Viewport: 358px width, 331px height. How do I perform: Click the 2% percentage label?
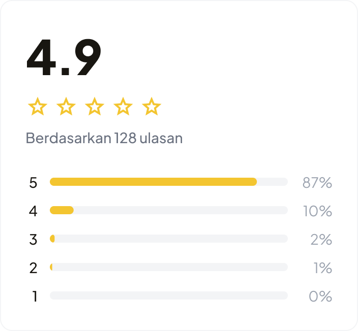(321, 240)
